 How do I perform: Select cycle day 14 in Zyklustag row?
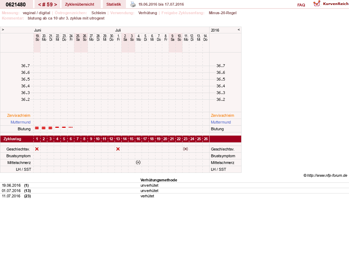125,139
